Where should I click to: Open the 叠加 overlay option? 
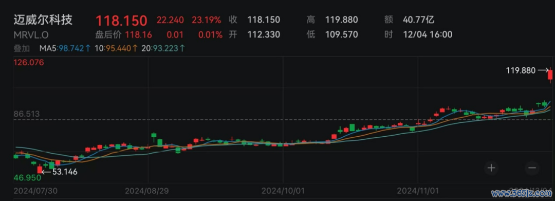click(x=22, y=48)
